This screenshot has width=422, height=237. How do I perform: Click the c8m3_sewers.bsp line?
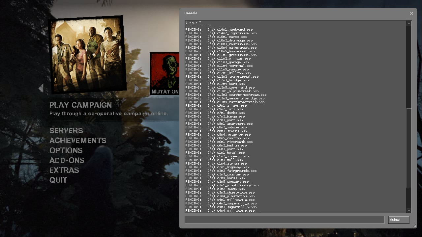(216, 131)
